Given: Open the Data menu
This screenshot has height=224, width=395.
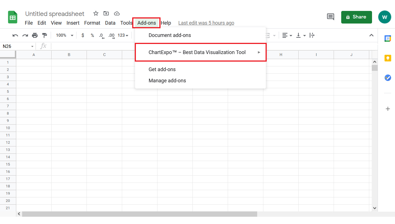Looking at the screenshot, I should click(x=110, y=23).
